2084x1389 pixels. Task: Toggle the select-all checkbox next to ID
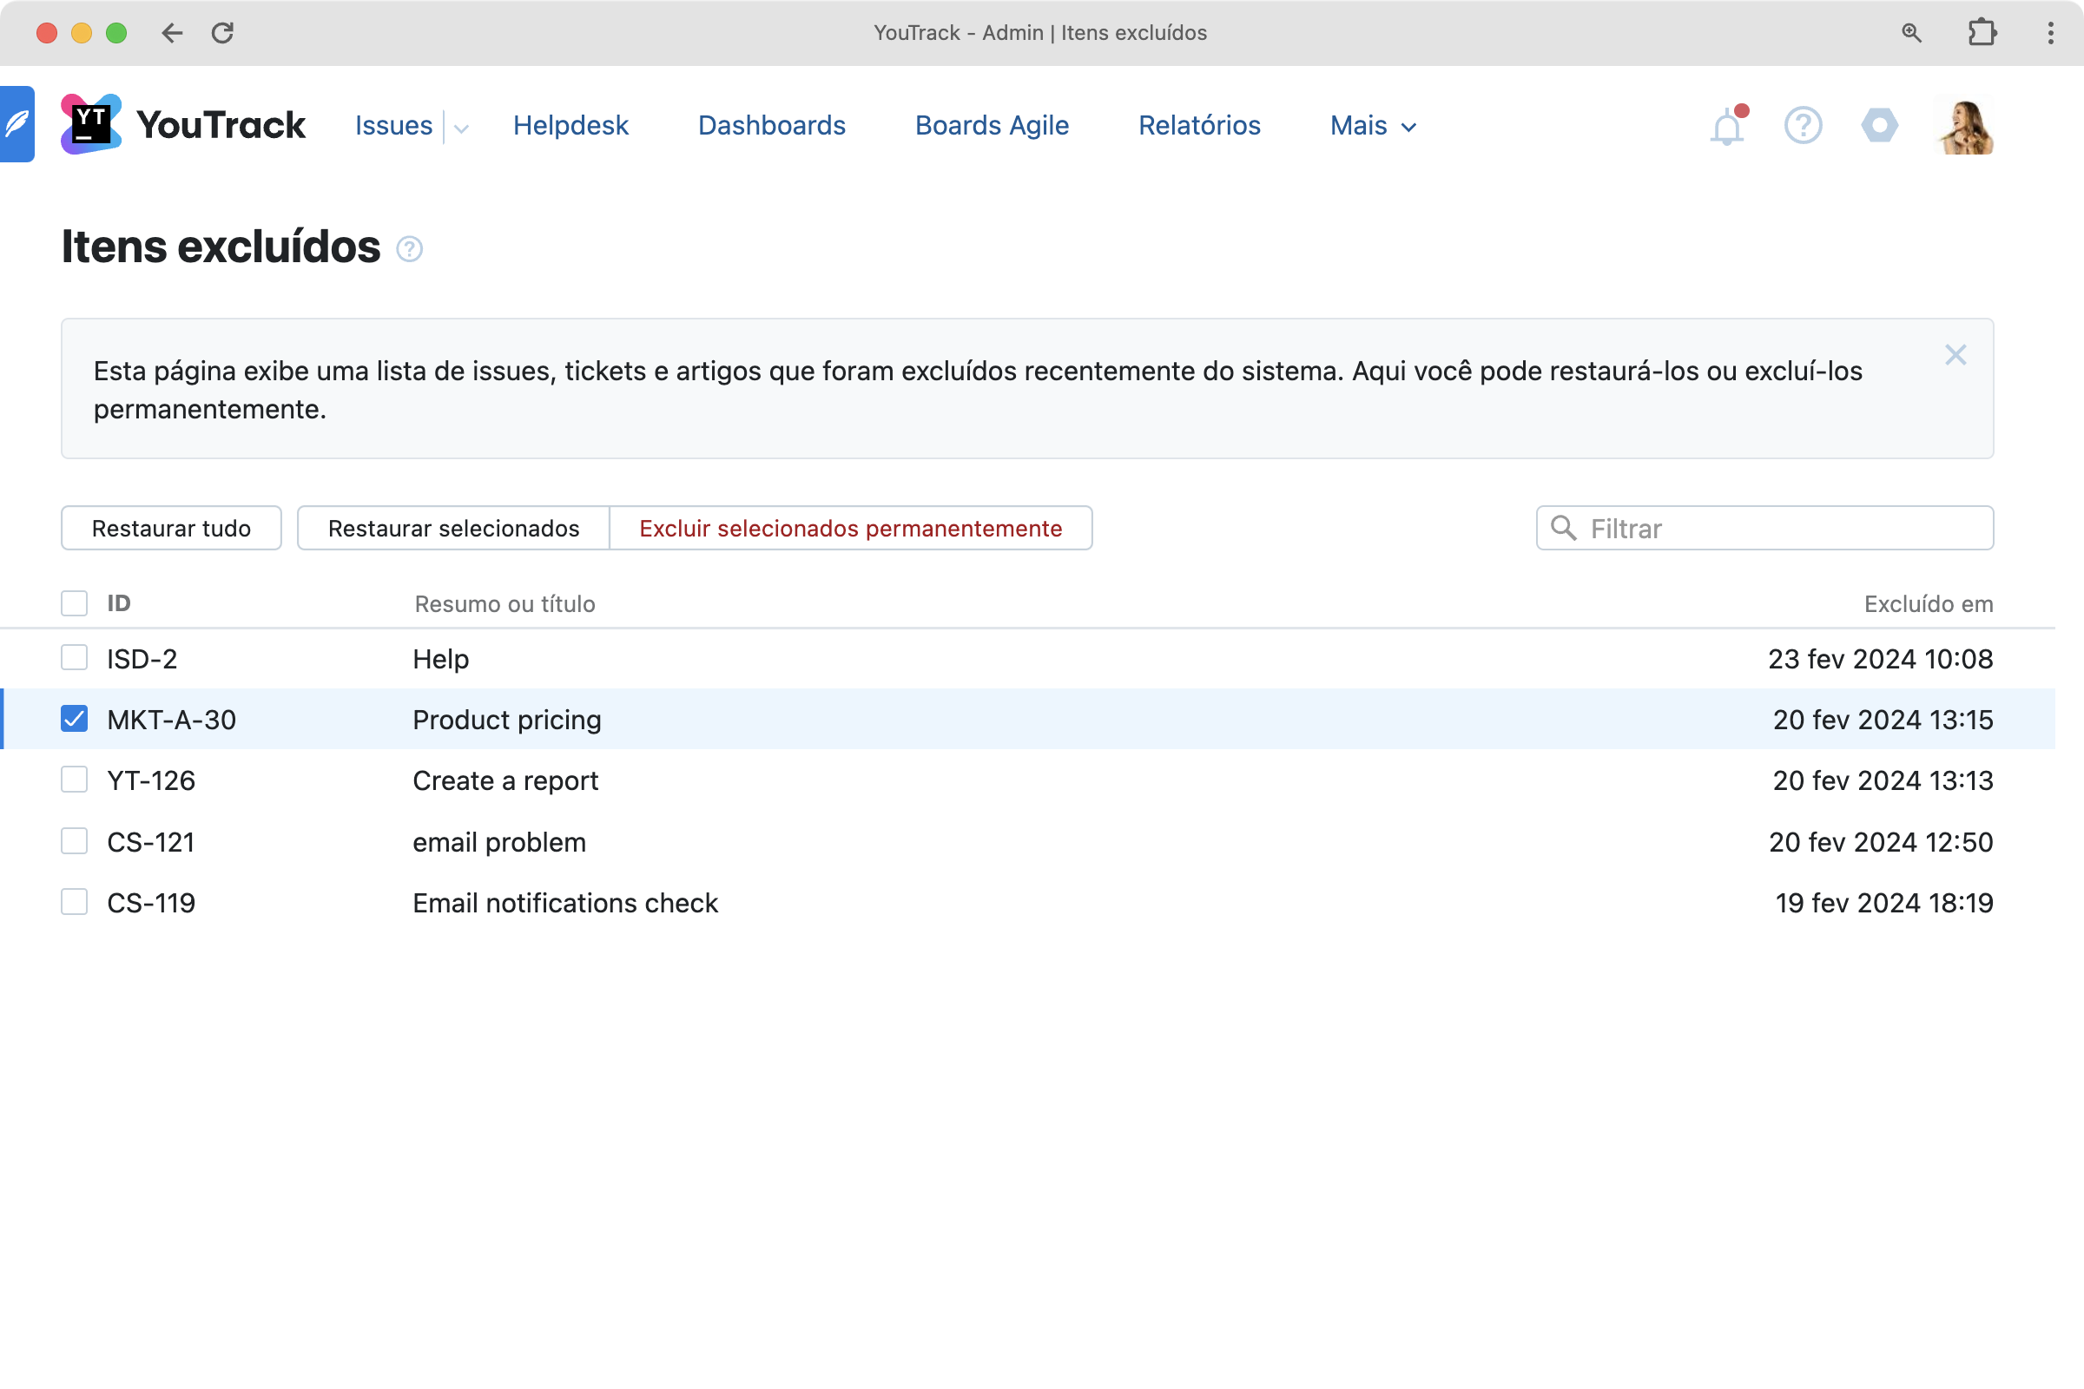pyautogui.click(x=75, y=603)
